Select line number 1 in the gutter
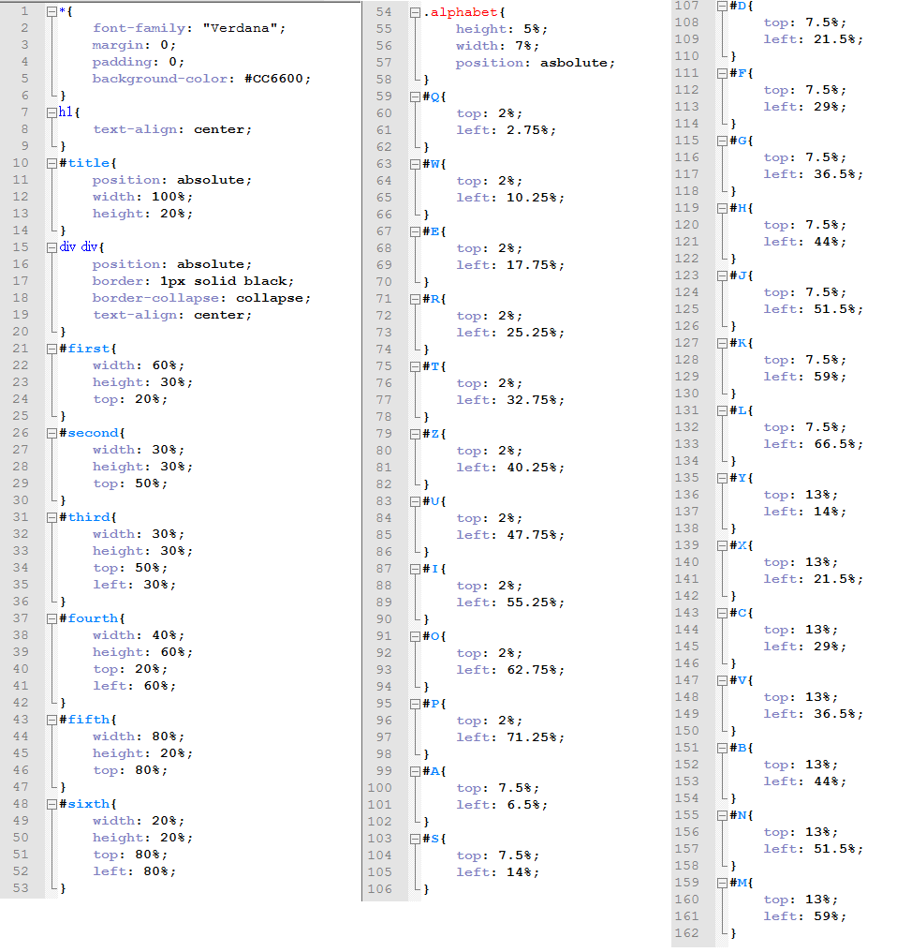The width and height of the screenshot is (897, 952). click(x=24, y=11)
